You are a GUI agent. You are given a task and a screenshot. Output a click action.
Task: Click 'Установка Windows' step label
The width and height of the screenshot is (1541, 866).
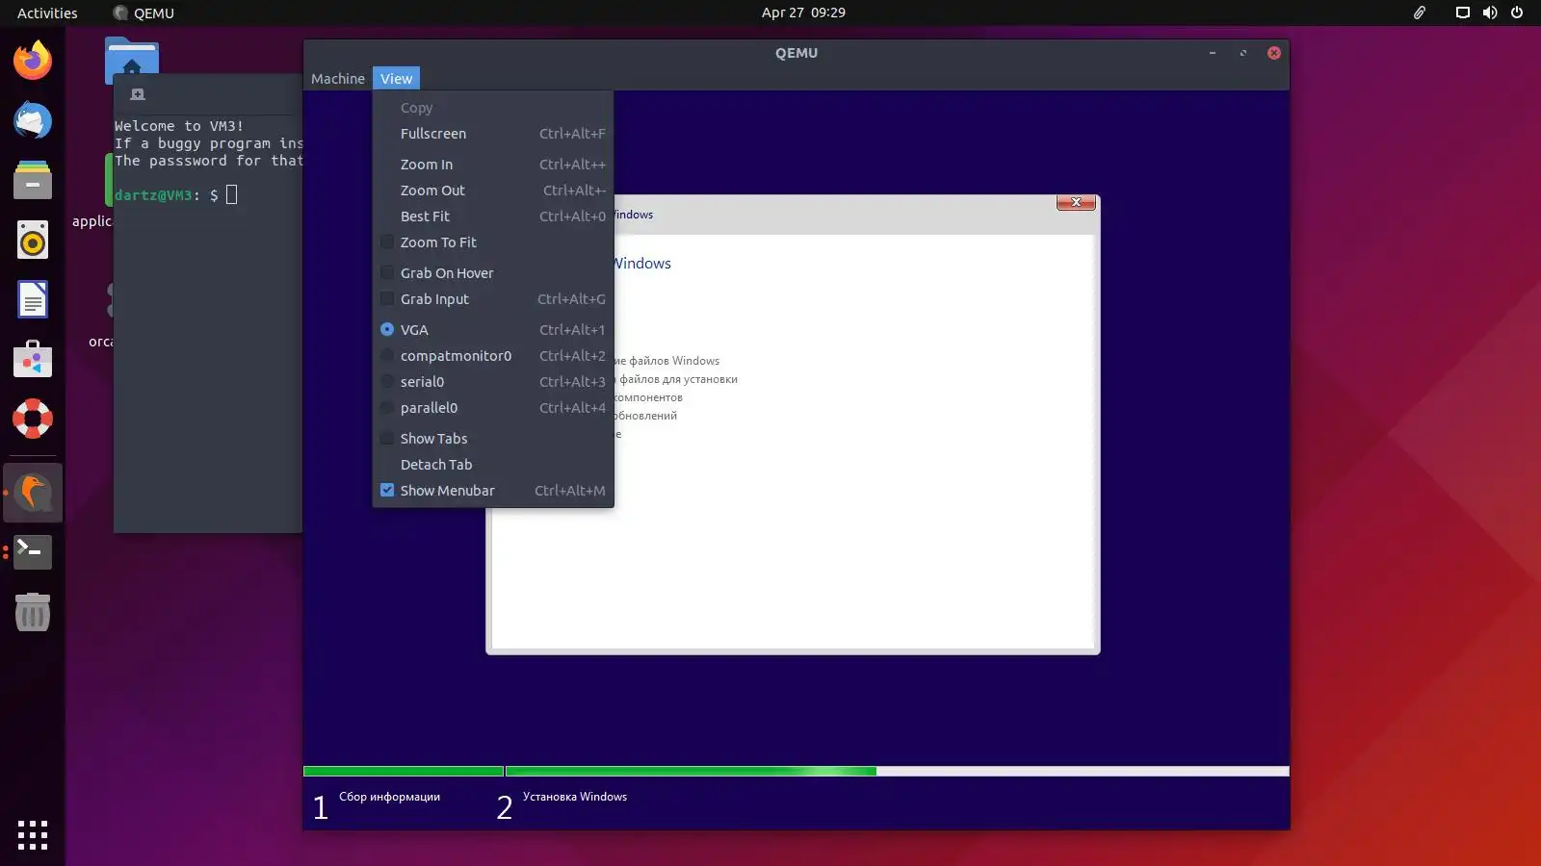575,797
